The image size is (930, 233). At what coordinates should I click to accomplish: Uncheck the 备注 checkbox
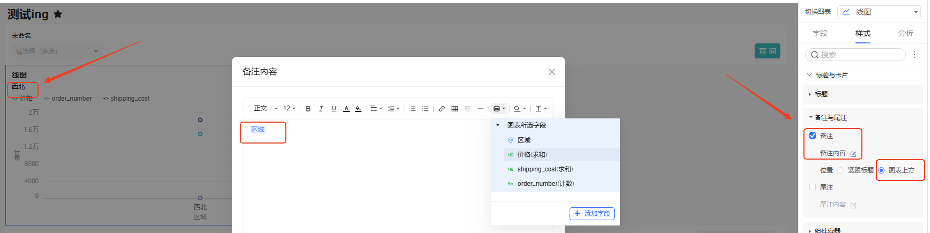pyautogui.click(x=813, y=136)
